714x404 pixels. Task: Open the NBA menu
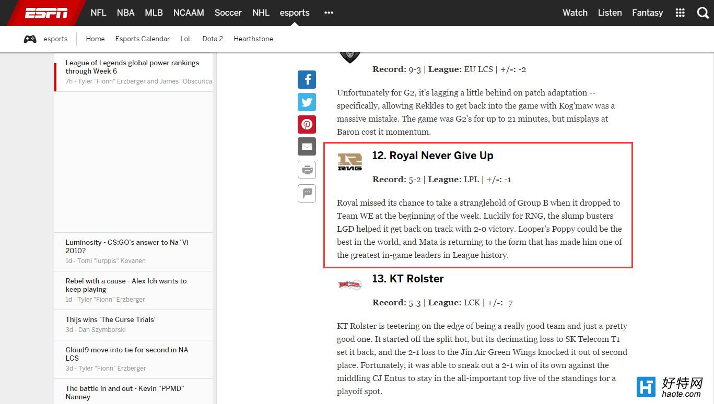125,13
